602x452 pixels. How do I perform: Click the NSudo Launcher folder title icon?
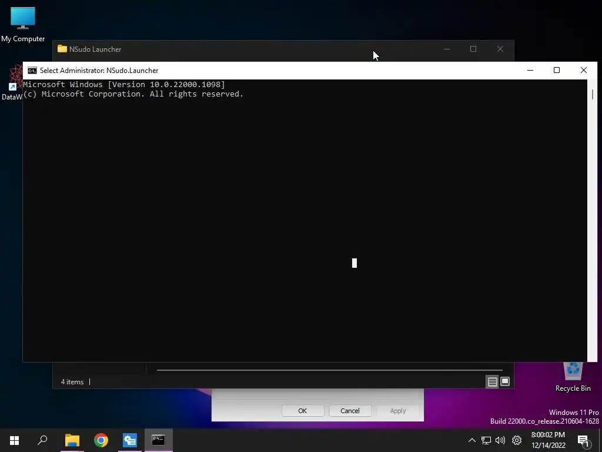tap(62, 49)
